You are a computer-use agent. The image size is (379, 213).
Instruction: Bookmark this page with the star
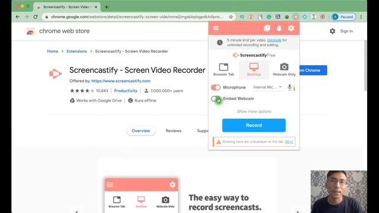click(x=231, y=17)
